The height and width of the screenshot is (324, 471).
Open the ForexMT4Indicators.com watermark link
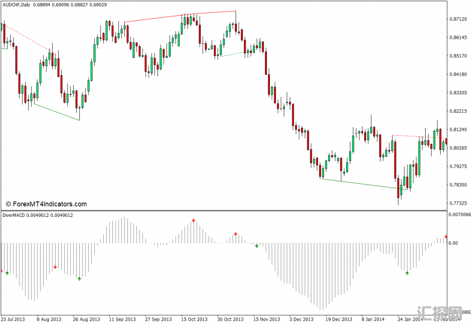46,204
